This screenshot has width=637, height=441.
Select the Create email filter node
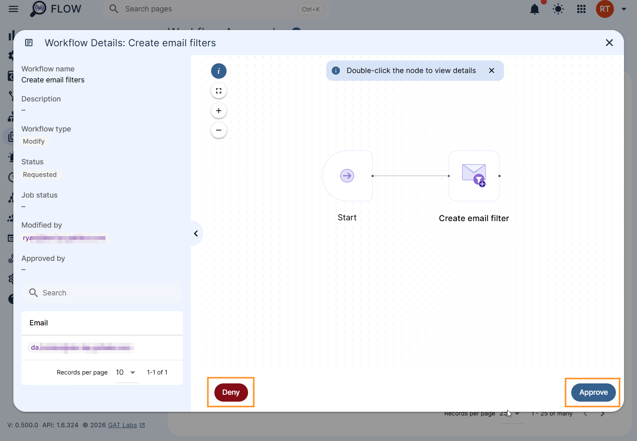click(x=474, y=176)
